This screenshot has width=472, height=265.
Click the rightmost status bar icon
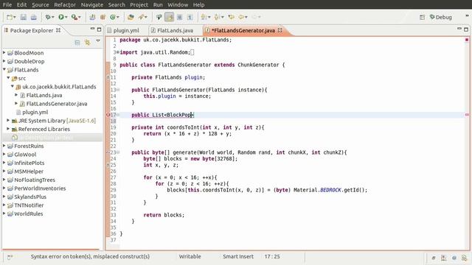pyautogui.click(x=465, y=258)
